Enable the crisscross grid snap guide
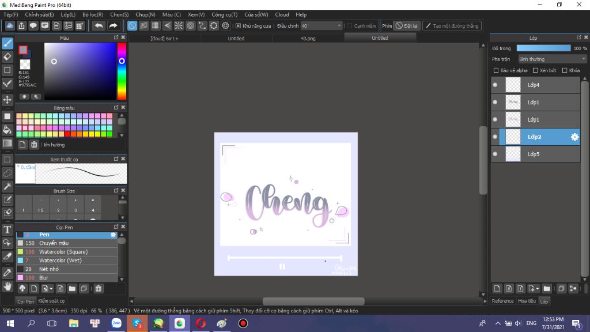The height and width of the screenshot is (332, 590). click(156, 25)
